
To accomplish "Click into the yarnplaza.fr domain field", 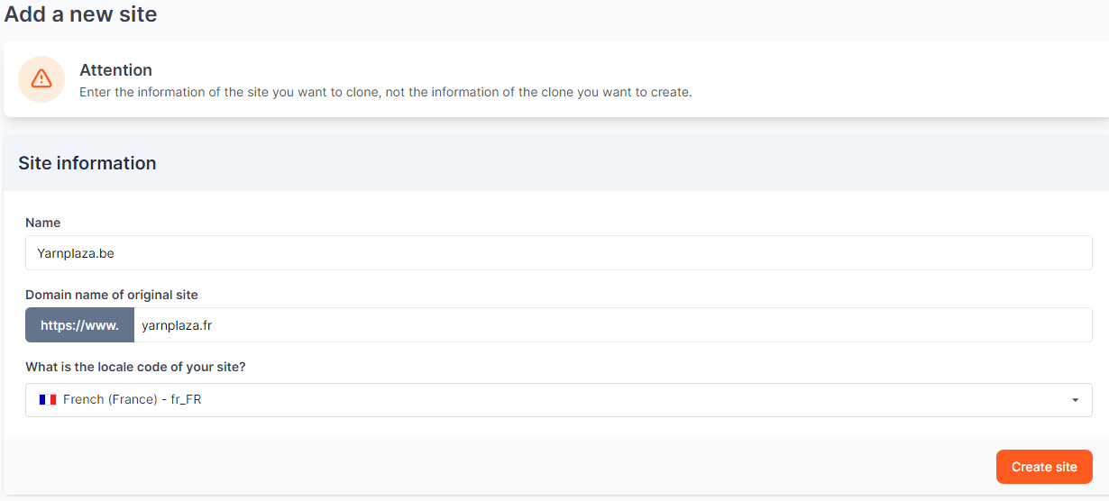I will tap(612, 325).
